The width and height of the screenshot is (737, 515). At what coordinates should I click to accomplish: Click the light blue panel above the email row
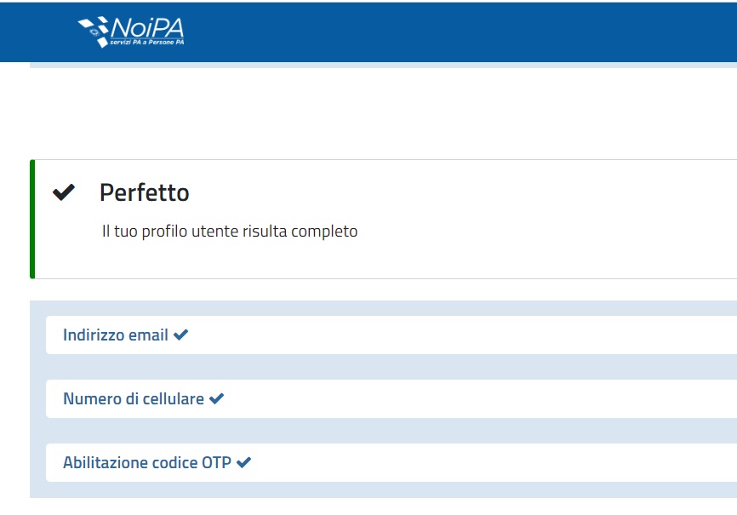(383, 307)
